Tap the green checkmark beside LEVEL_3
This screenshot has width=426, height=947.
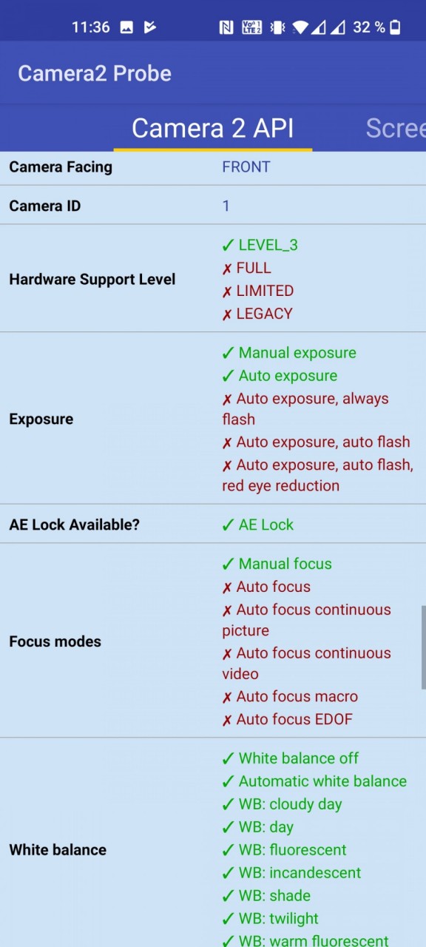[228, 245]
